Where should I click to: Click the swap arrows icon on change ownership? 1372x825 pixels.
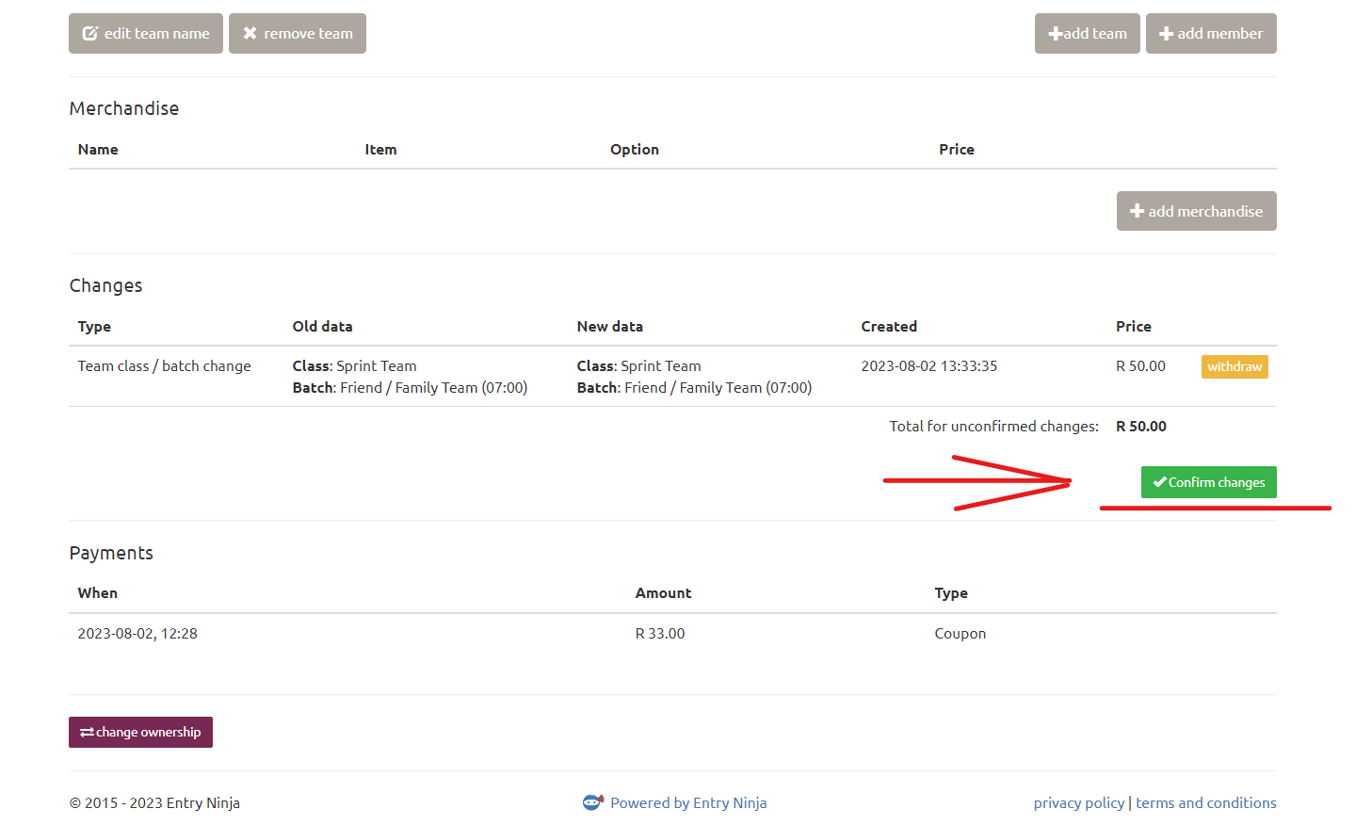[x=87, y=733]
